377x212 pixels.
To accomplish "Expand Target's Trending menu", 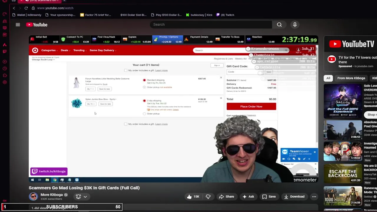I will tap(80, 50).
